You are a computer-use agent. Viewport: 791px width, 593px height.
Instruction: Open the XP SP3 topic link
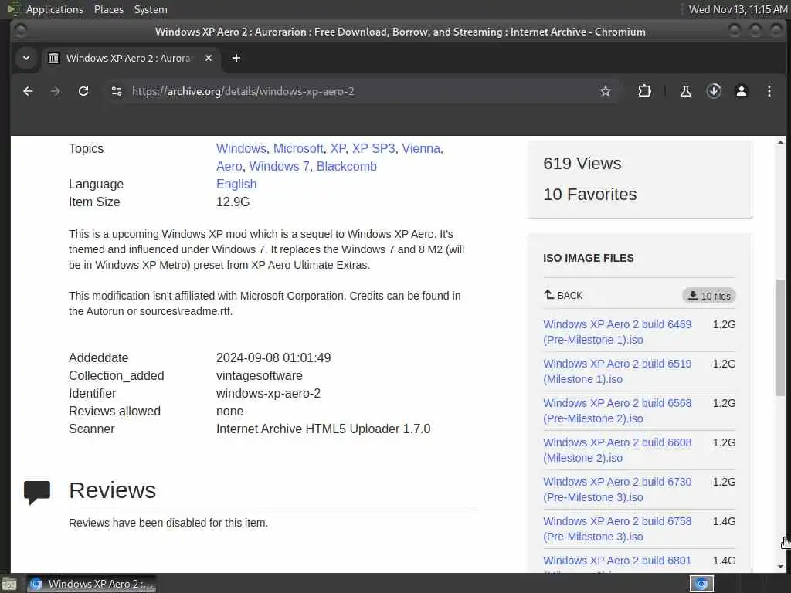pyautogui.click(x=373, y=149)
